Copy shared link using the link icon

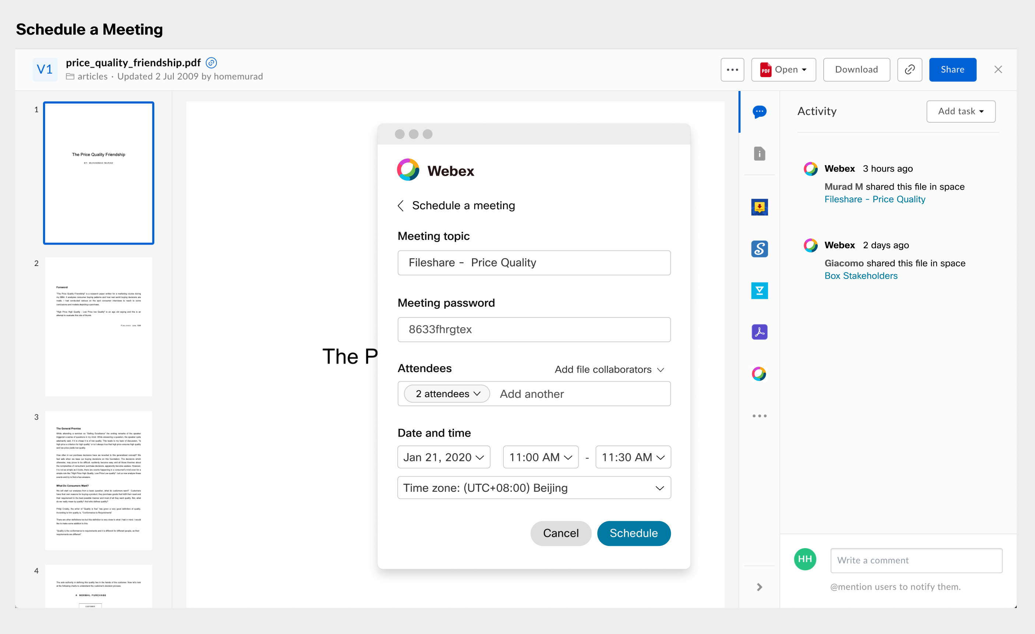[x=910, y=69]
